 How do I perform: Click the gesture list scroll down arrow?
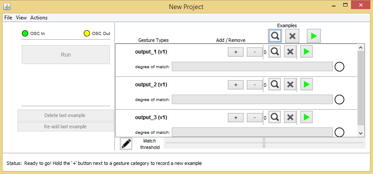click(x=360, y=133)
